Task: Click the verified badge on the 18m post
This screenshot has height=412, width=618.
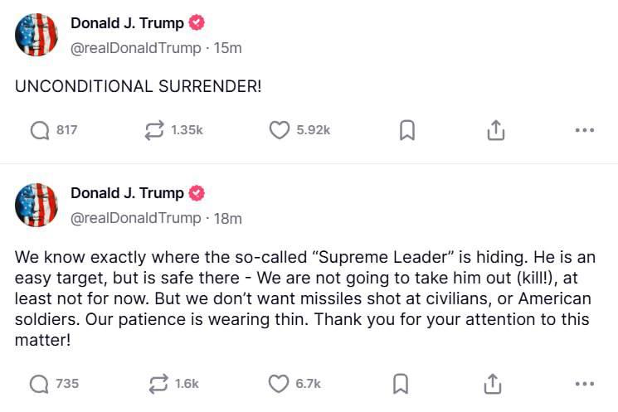Action: [197, 193]
